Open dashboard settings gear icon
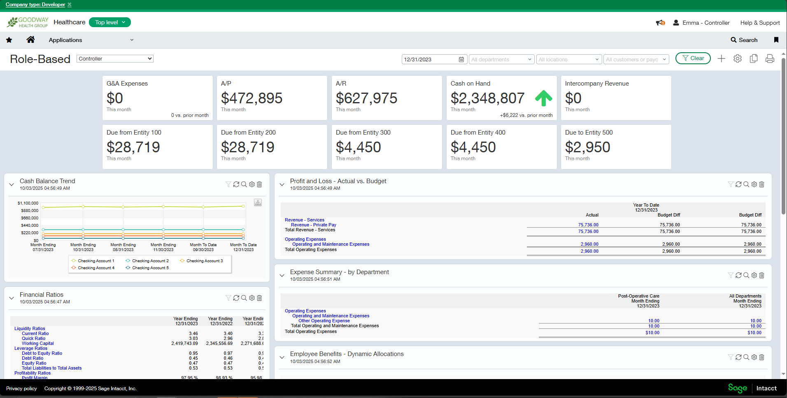The height and width of the screenshot is (398, 787). pos(737,59)
